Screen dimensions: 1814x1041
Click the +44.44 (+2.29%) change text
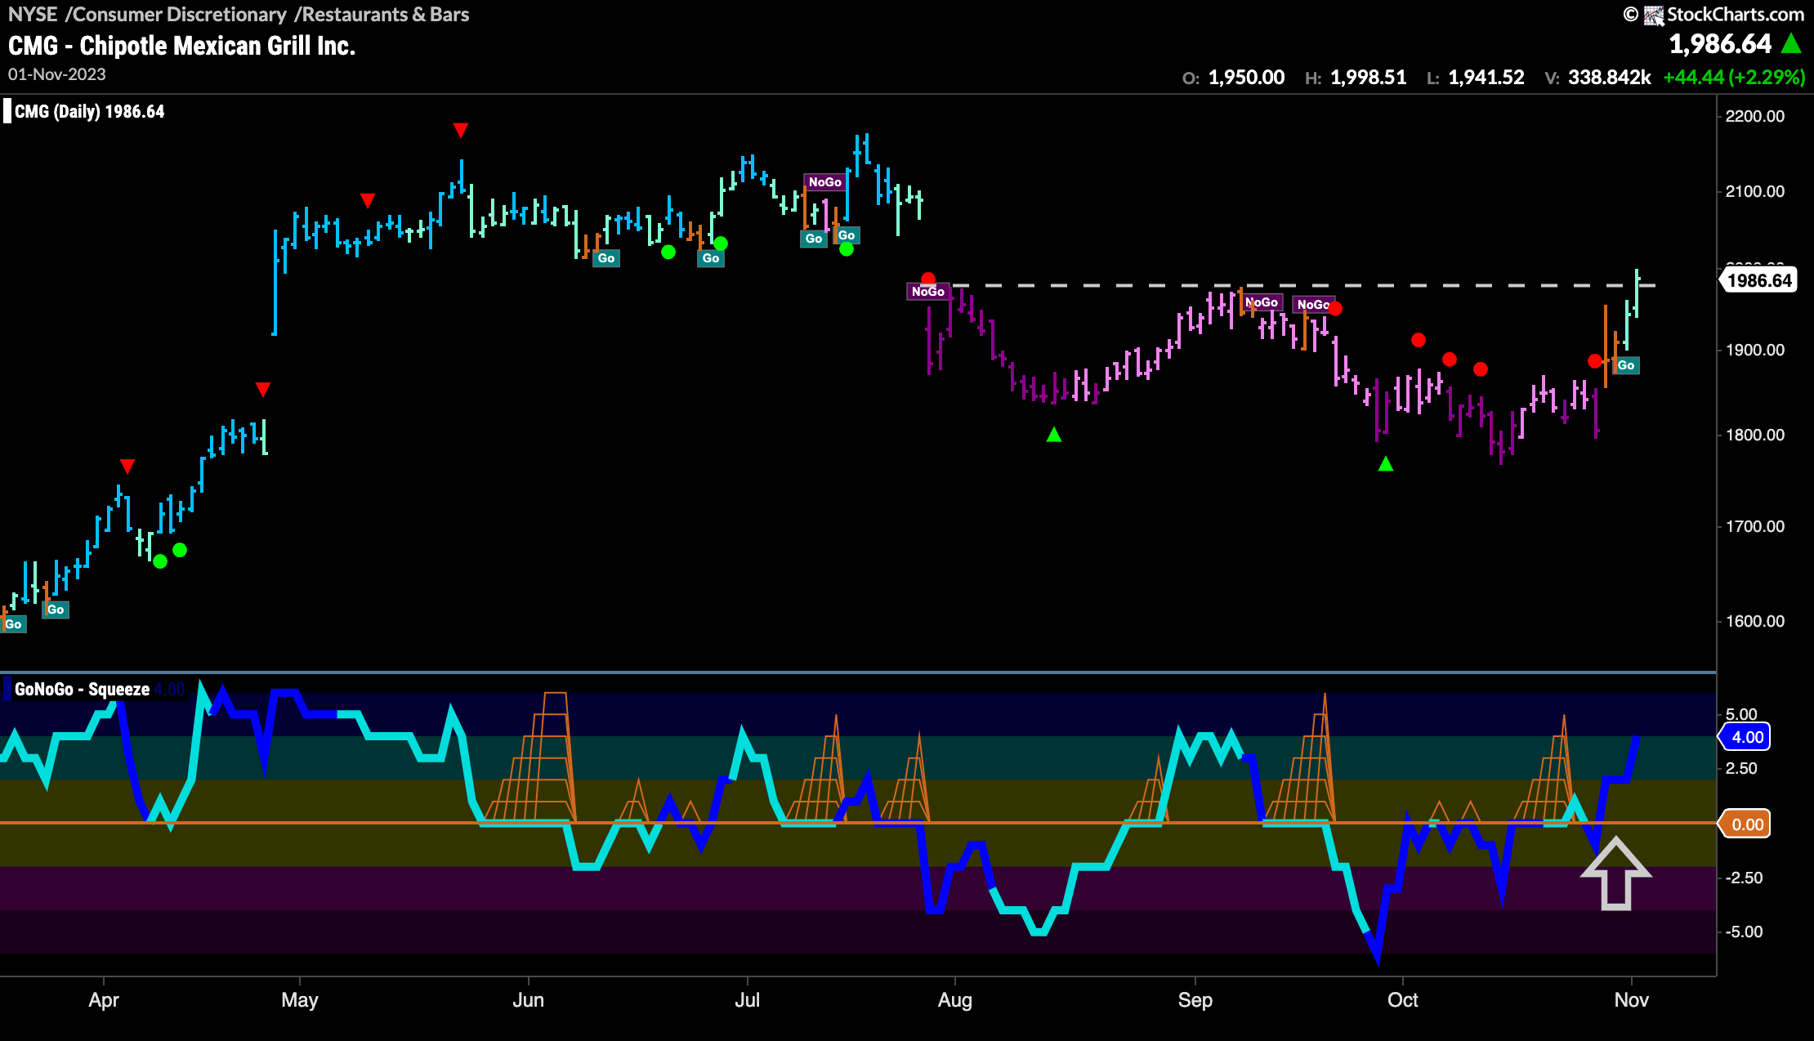1734,78
